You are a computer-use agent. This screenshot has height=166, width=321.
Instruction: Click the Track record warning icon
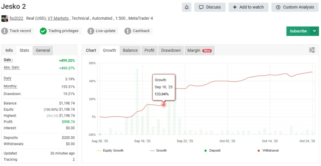5,31
